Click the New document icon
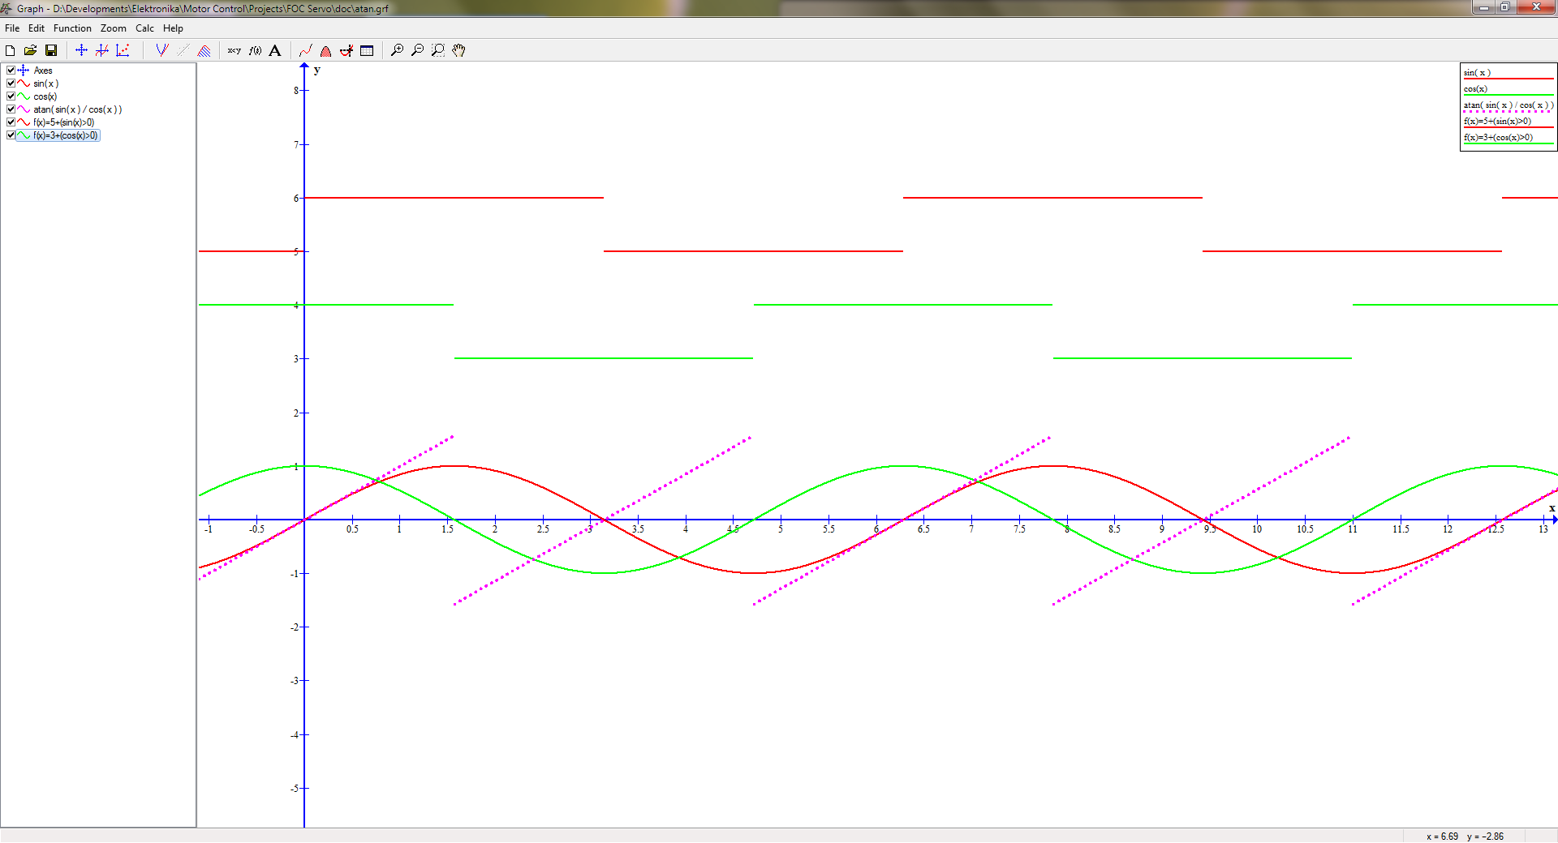1558x843 pixels. coord(11,50)
